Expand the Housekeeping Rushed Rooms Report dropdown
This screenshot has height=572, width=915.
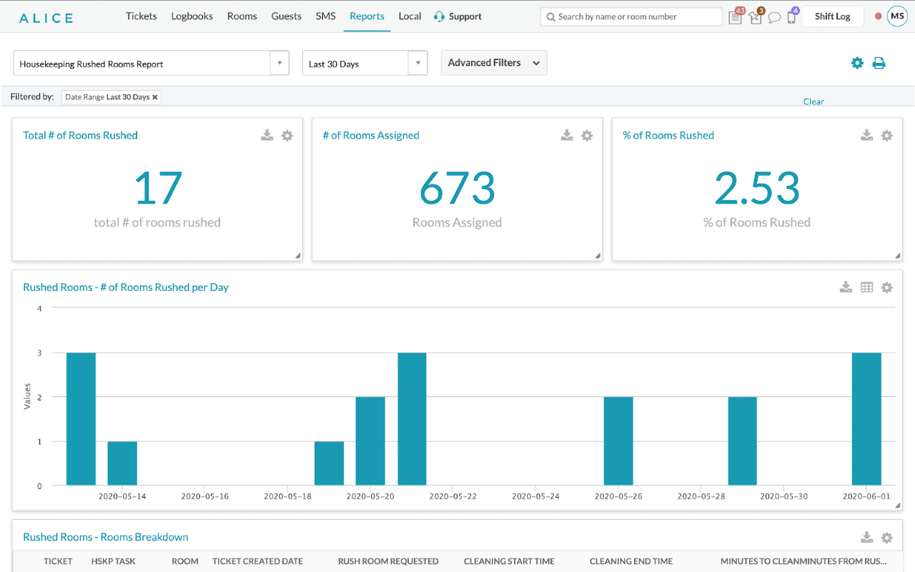tap(280, 64)
